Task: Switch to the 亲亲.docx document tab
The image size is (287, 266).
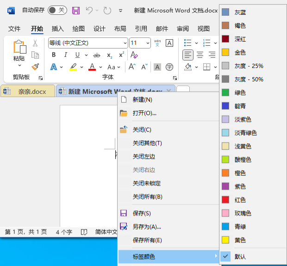Action: pos(28,91)
